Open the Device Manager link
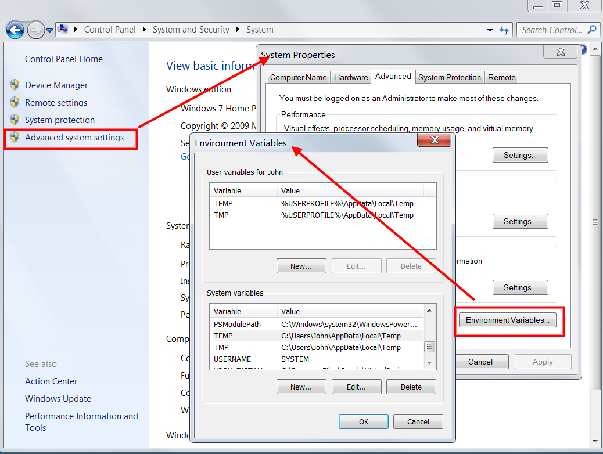The height and width of the screenshot is (454, 603). pos(56,85)
